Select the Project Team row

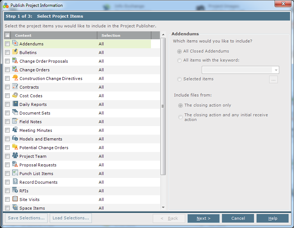[x=82, y=156]
